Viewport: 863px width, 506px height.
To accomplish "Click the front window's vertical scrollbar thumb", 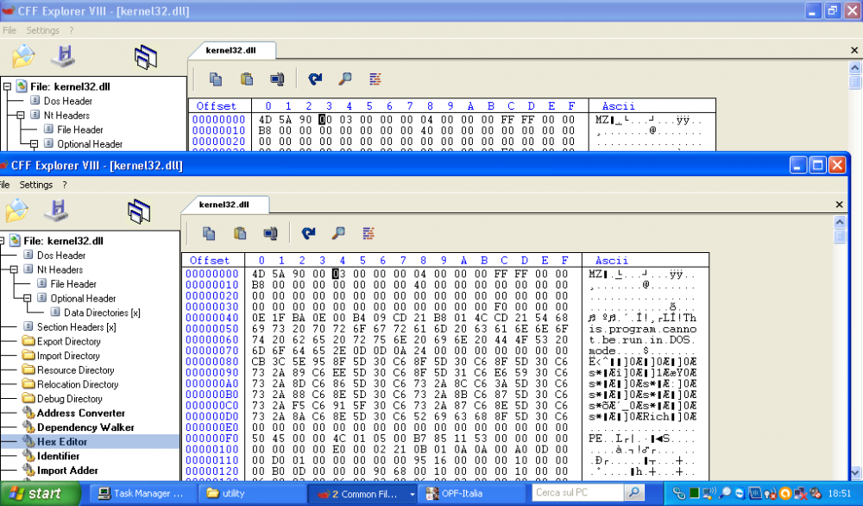I will (x=840, y=236).
